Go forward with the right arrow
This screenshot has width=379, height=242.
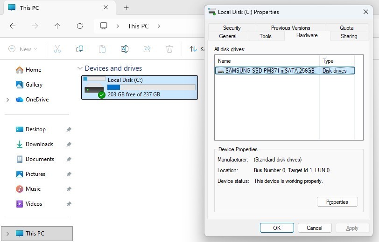point(35,26)
